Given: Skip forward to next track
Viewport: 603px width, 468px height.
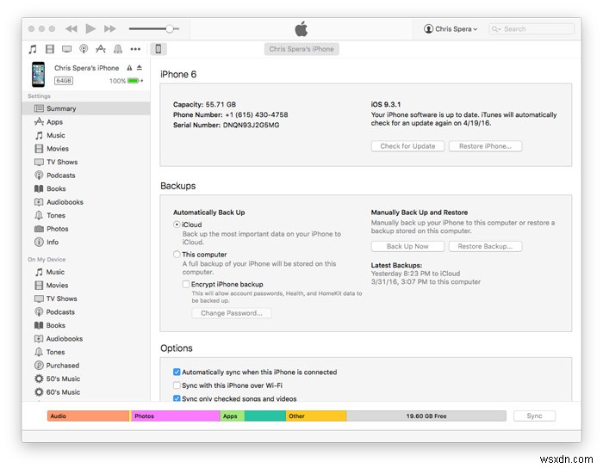Looking at the screenshot, I should [x=110, y=28].
